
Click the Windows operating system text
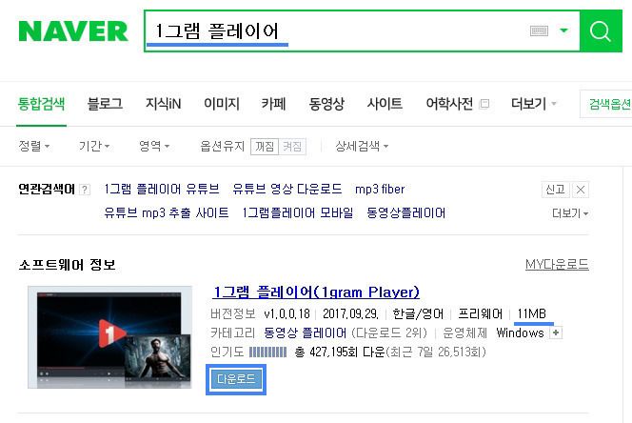(520, 333)
